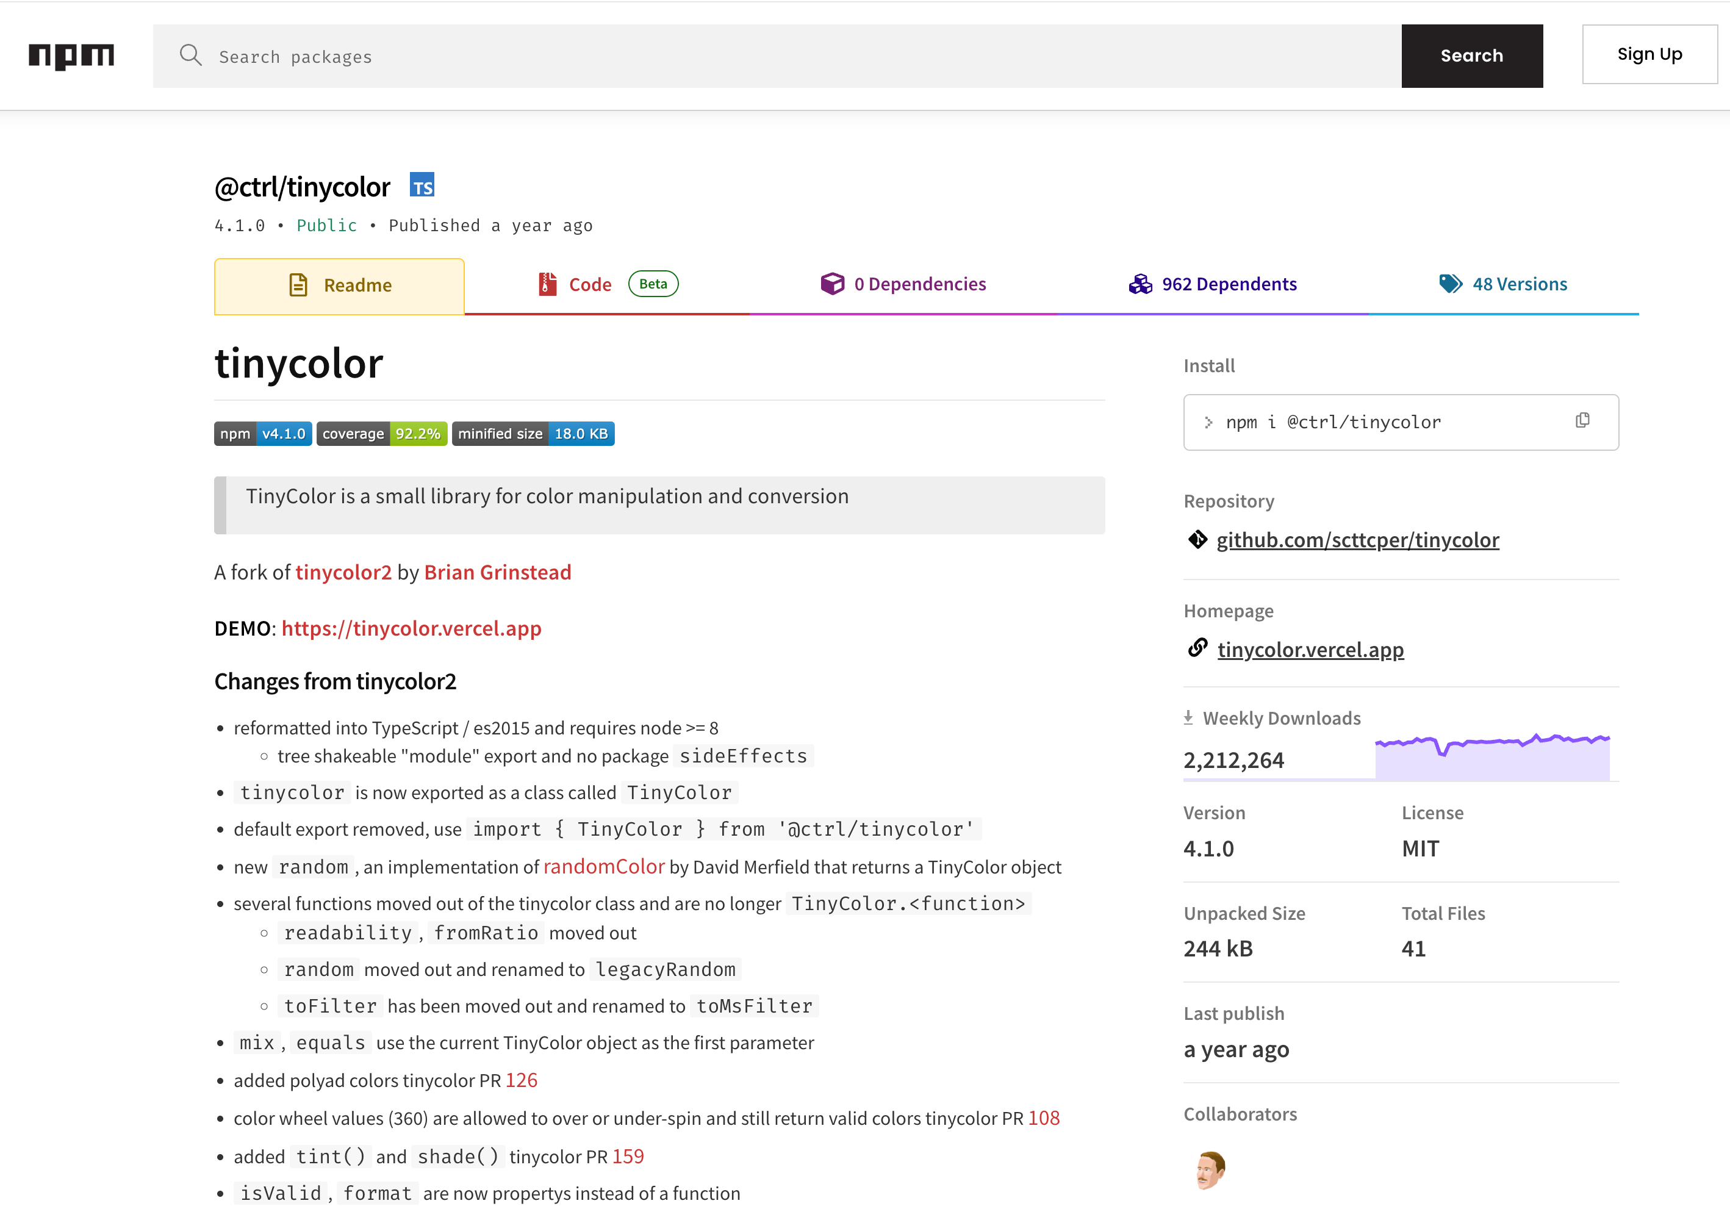
Task: Open the collaborator avatar
Action: click(1210, 1169)
